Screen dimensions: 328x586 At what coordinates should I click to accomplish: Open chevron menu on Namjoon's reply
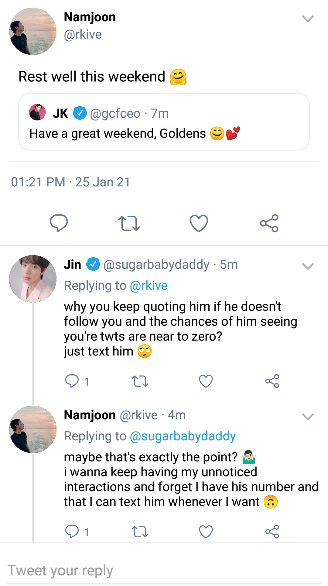[308, 417]
